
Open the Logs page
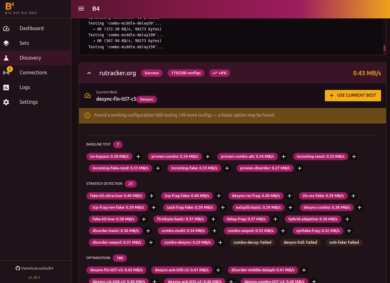click(x=35, y=87)
